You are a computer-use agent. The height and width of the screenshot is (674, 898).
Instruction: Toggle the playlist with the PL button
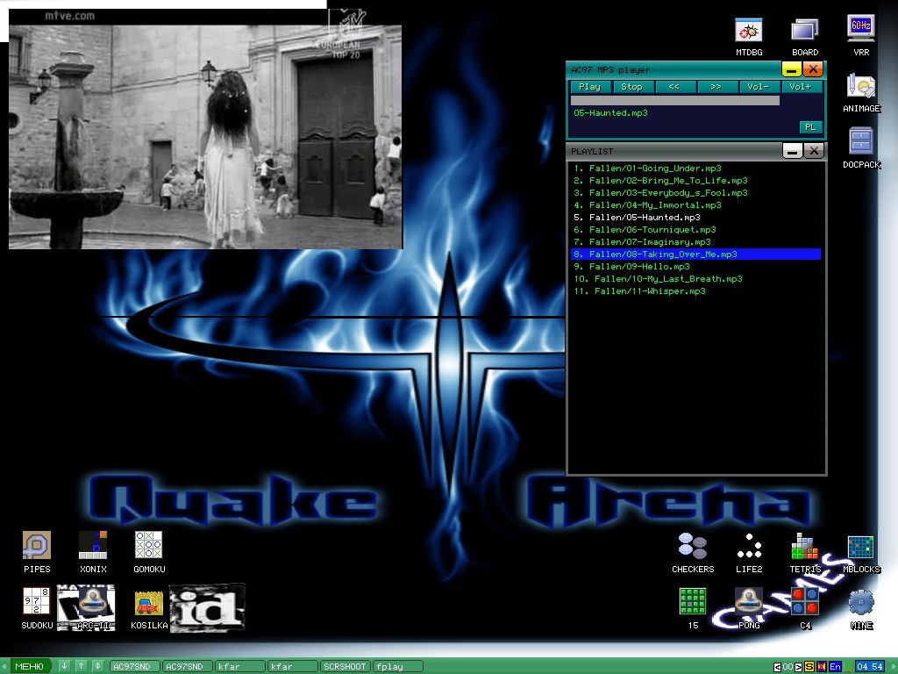click(x=810, y=127)
